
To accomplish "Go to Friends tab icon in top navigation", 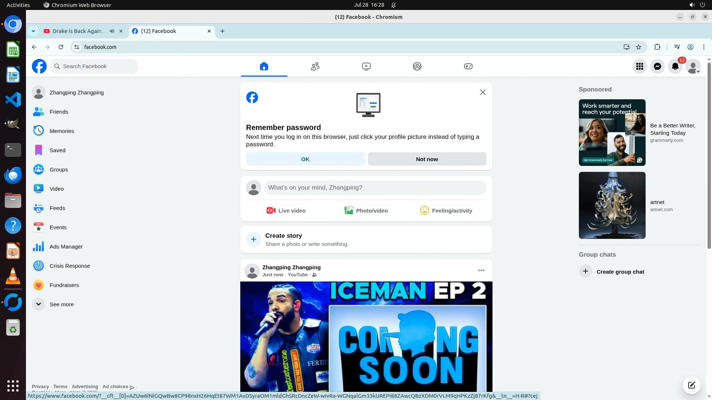I will (x=315, y=66).
